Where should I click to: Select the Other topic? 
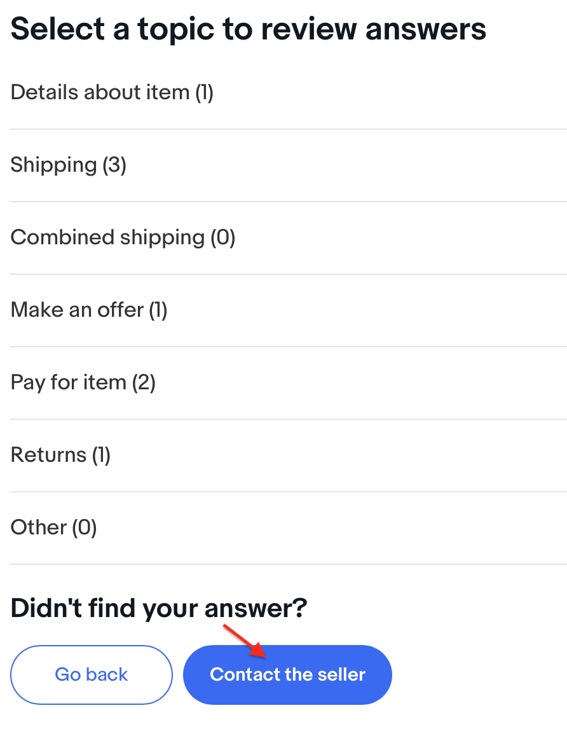point(53,528)
